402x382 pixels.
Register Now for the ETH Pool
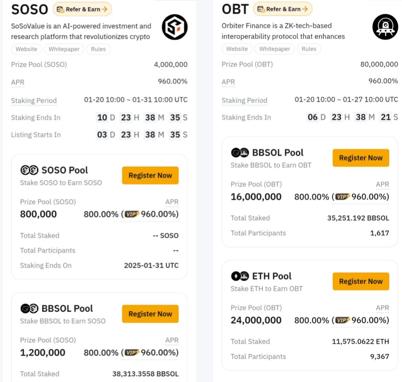[361, 281]
